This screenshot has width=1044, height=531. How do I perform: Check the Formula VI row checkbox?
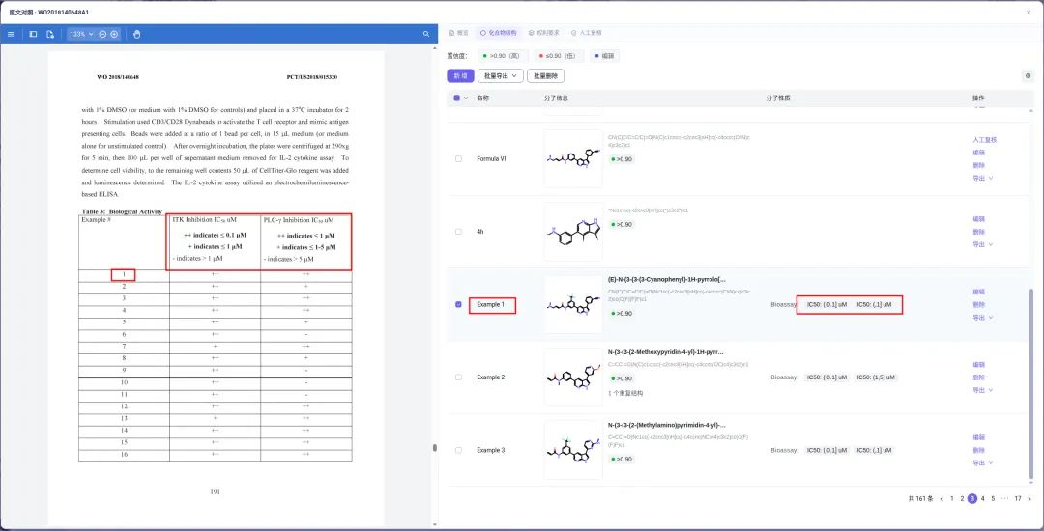pos(458,159)
